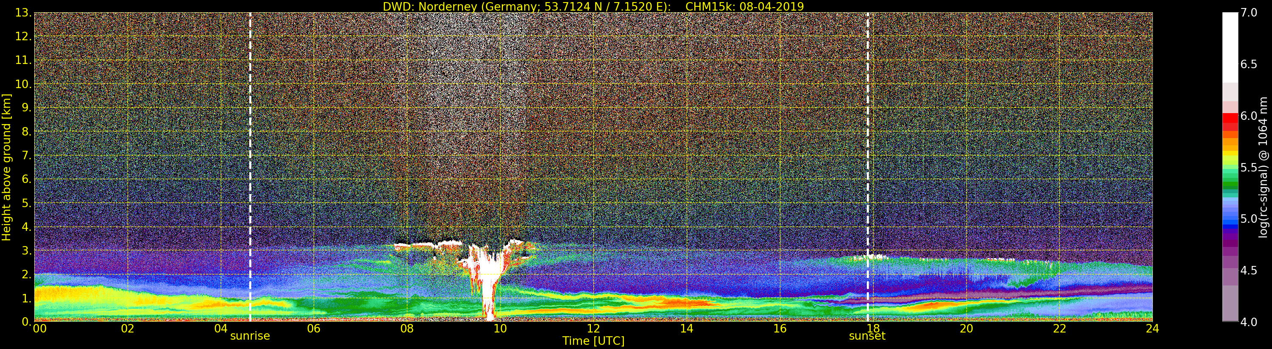Viewport: 1272px width, 349px height.
Task: Click the 'Height above ground [km]' axis label
Action: 6,167
